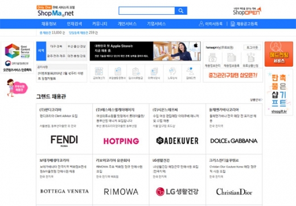Select the 대구·경북 region
Image resolution: width=296 pixels, height=206 pixels.
pos(56,47)
